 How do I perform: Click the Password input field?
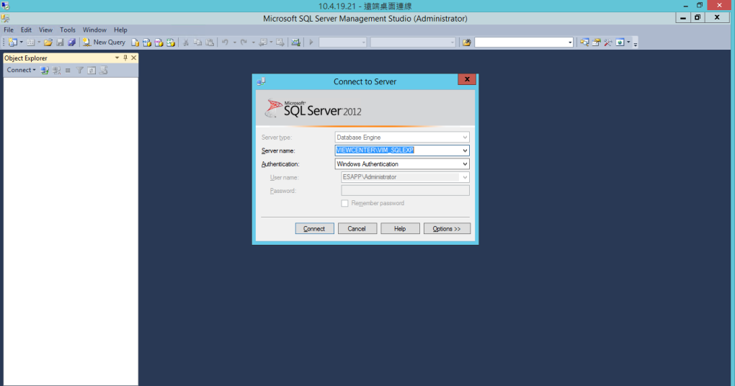coord(405,190)
